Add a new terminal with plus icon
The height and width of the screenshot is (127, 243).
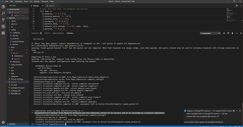point(224,33)
